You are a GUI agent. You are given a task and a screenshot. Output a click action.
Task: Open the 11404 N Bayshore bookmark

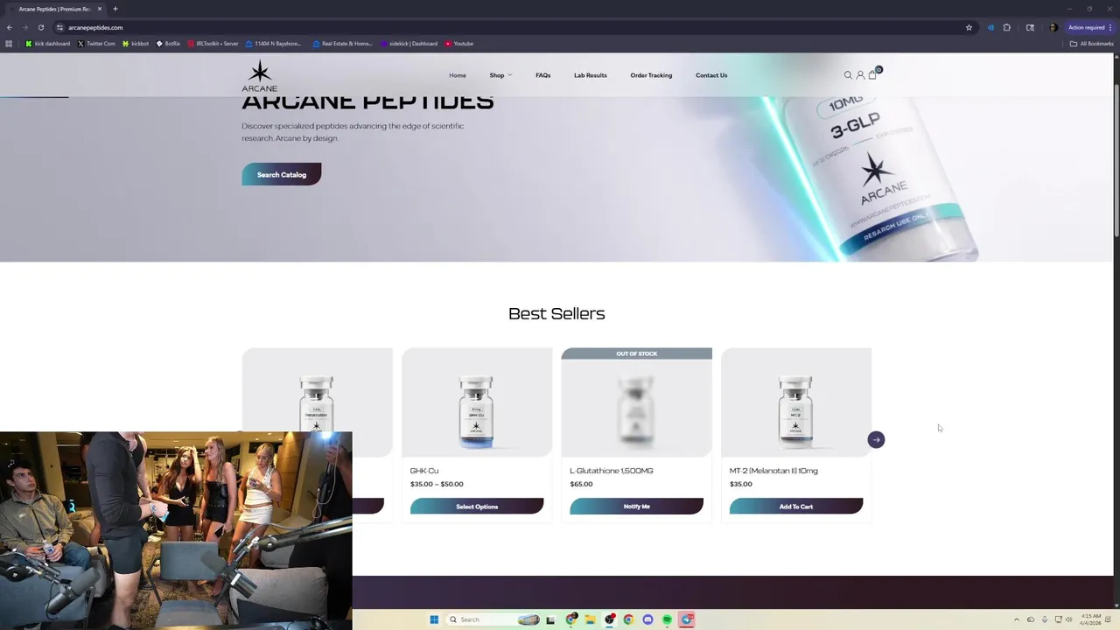click(274, 44)
